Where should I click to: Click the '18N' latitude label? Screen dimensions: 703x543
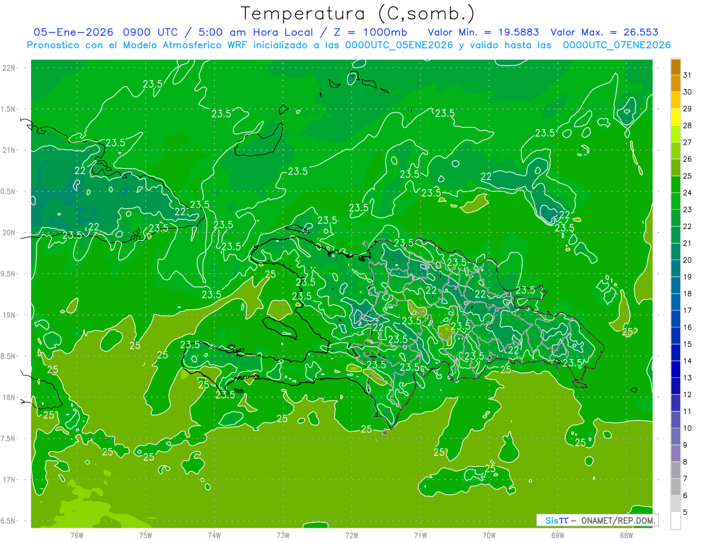9,397
